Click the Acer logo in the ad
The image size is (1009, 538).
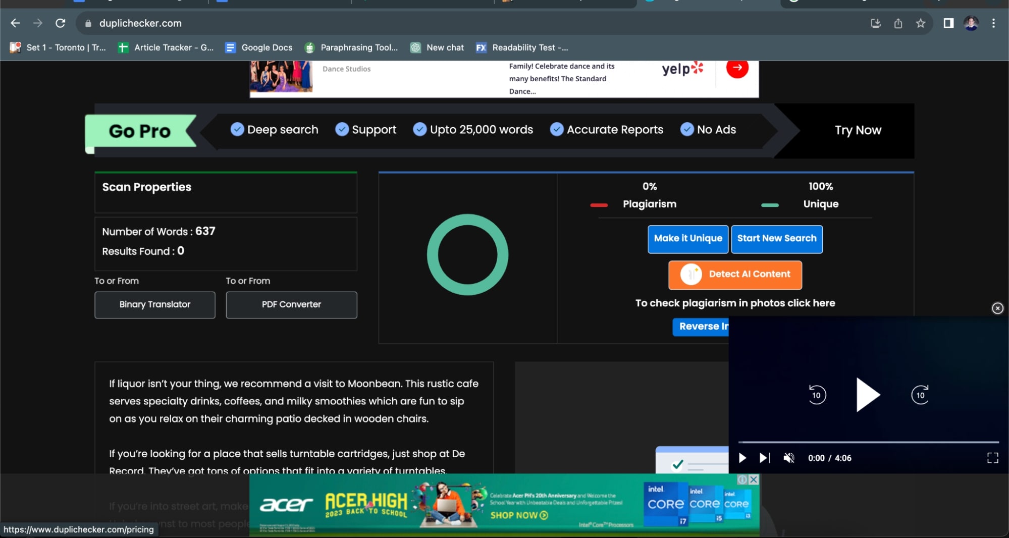286,504
